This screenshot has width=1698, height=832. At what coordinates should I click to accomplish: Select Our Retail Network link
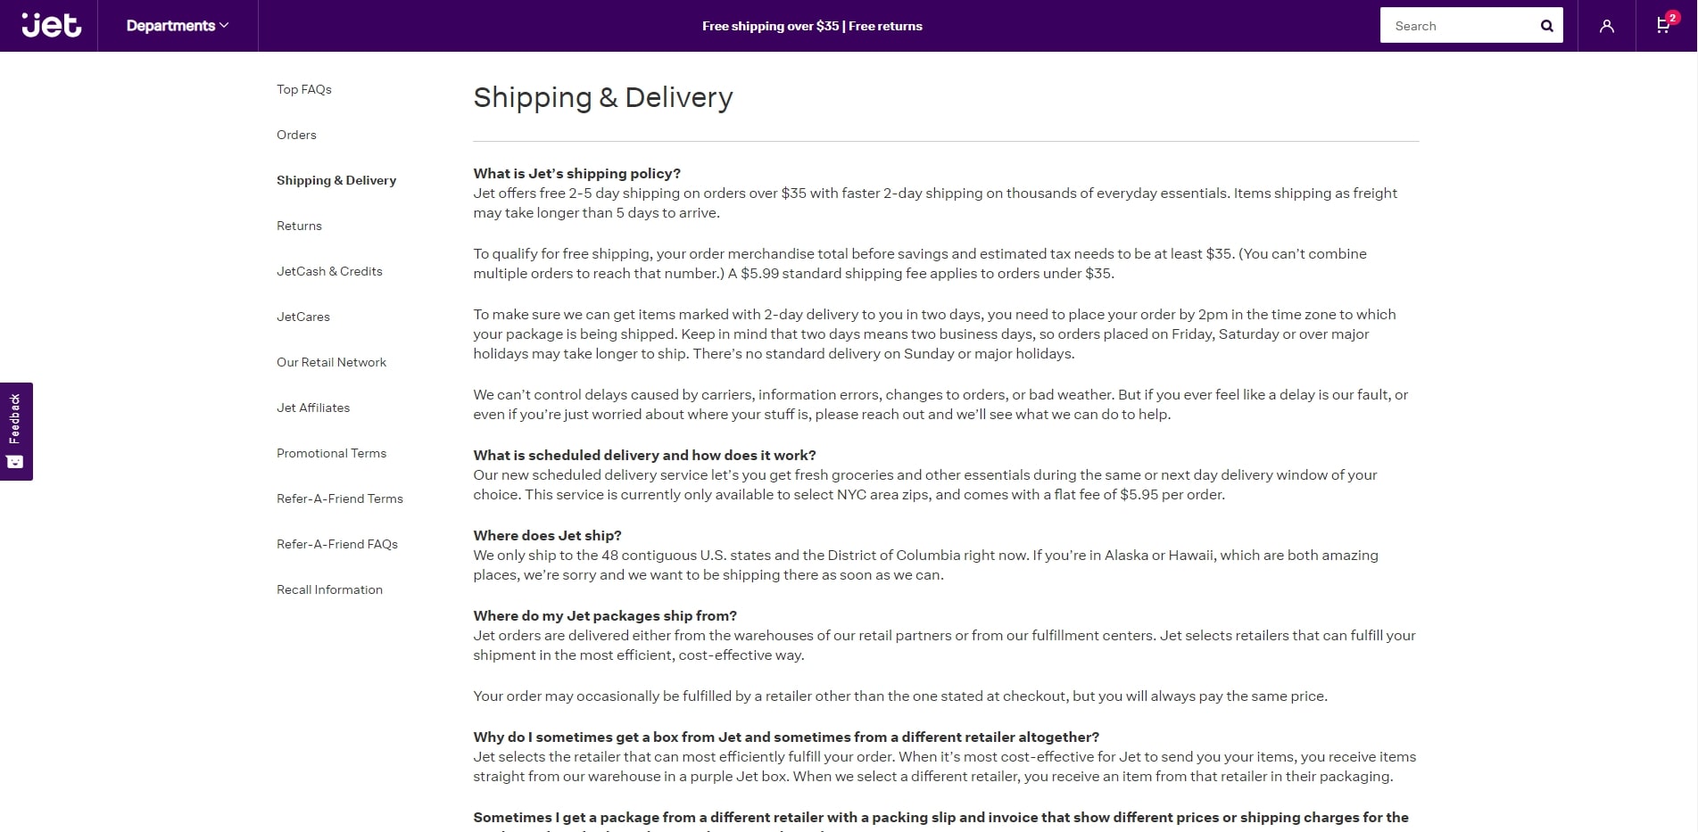click(x=331, y=362)
